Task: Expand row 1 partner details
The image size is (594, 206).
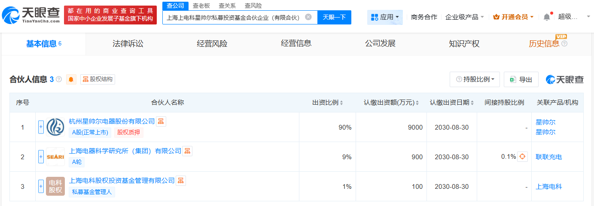Action: pos(41,127)
